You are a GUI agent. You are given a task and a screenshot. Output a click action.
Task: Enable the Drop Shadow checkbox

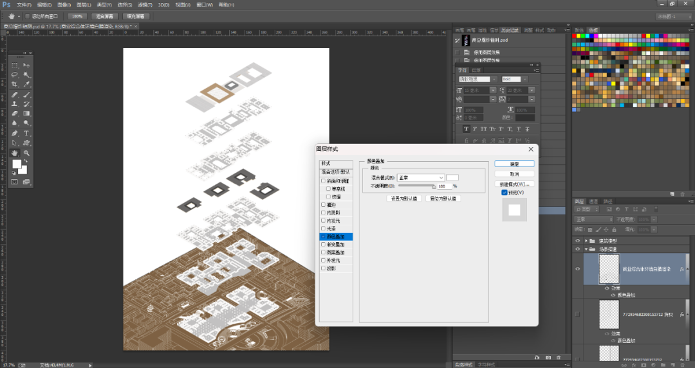coord(323,268)
